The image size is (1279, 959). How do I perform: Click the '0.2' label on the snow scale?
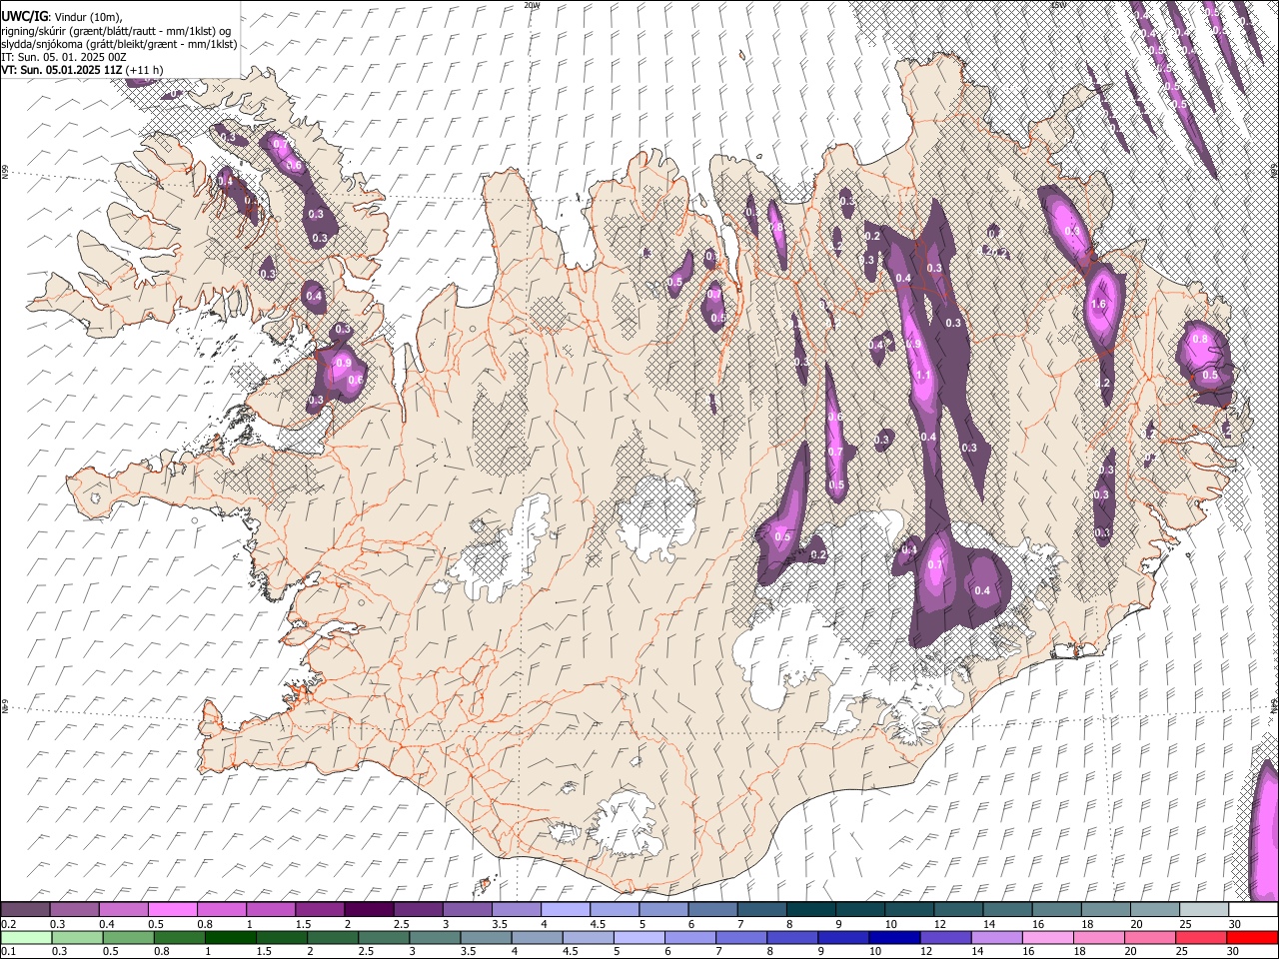[x=8, y=924]
